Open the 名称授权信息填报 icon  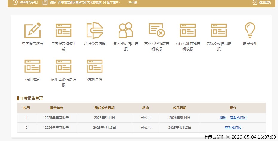click(219, 30)
